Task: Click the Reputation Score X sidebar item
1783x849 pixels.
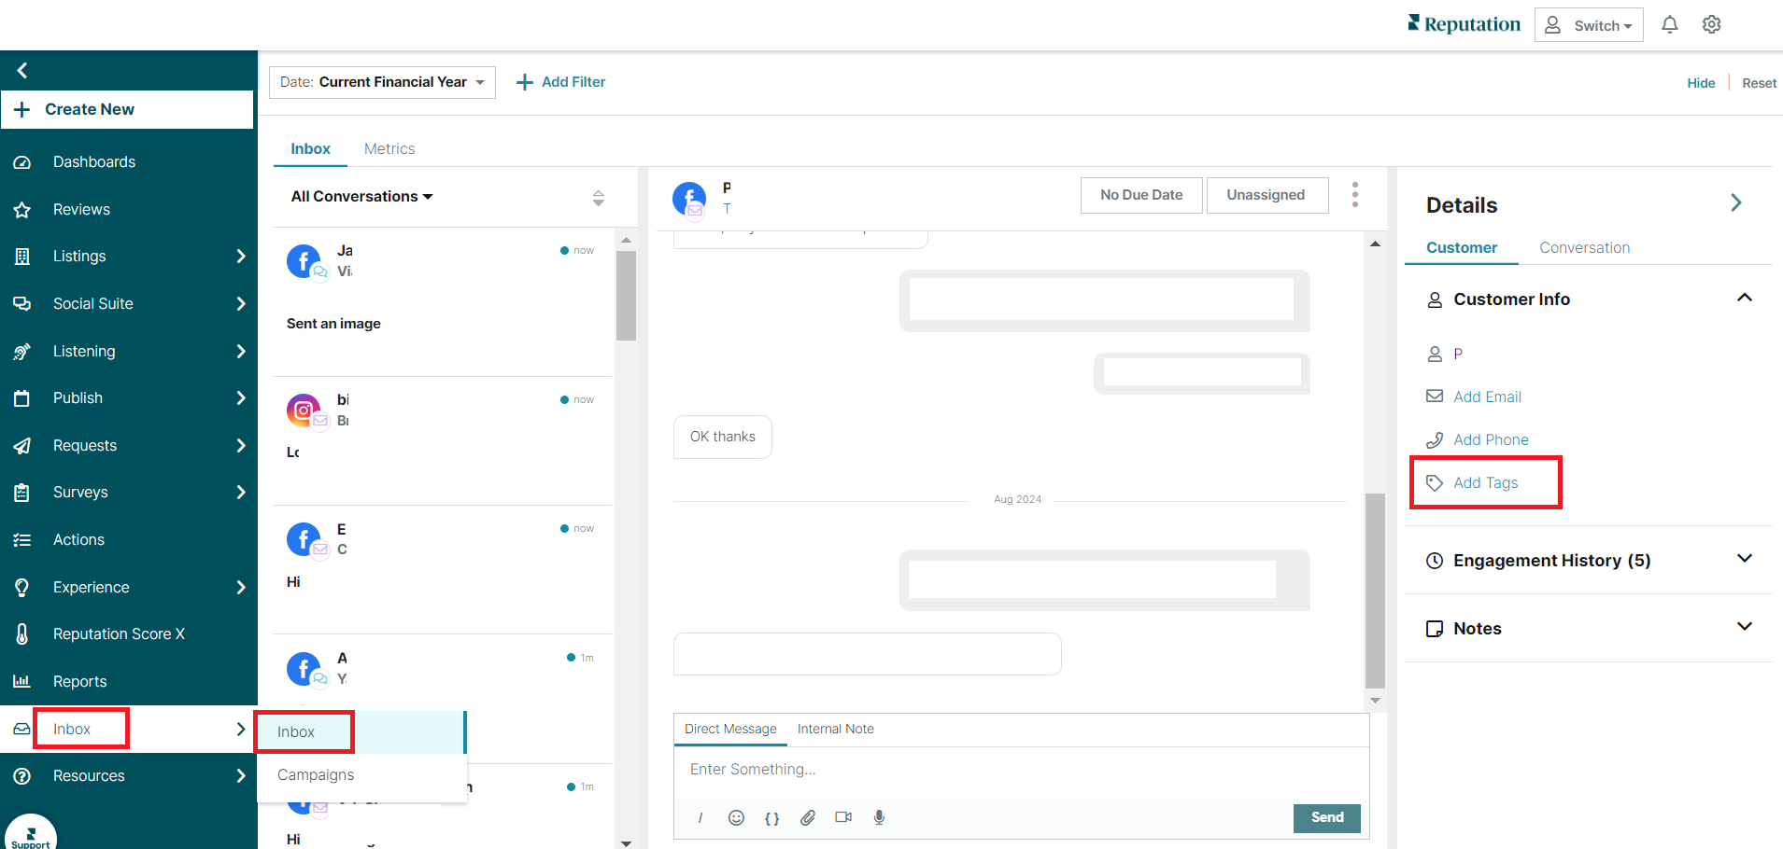Action: point(119,633)
